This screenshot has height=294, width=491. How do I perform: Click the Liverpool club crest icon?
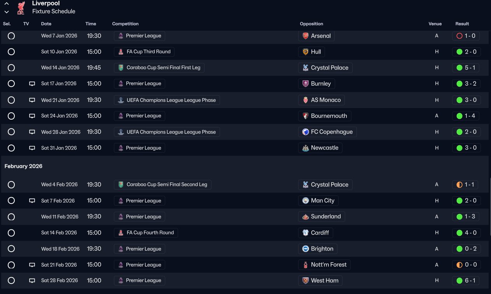point(21,8)
